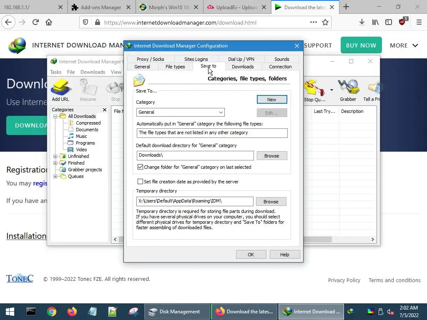Switch to the File types tab
This screenshot has width=427, height=320.
[x=175, y=67]
